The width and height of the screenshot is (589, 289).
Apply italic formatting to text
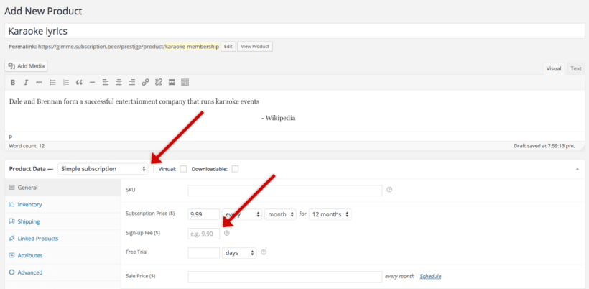pyautogui.click(x=26, y=82)
